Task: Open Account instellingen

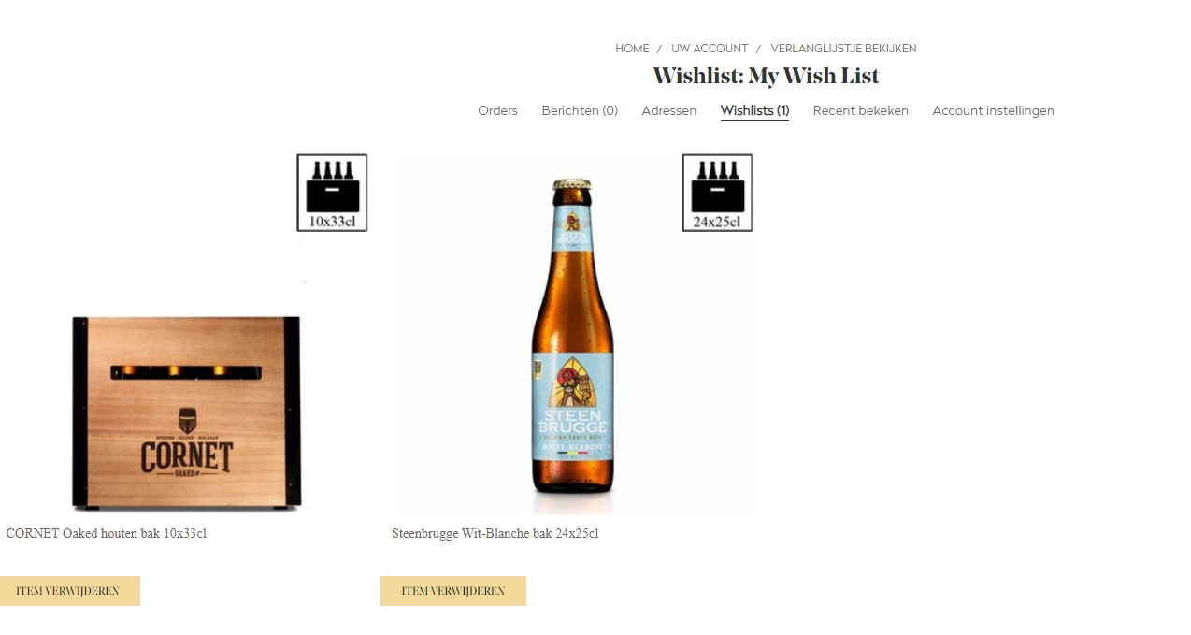Action: [993, 110]
